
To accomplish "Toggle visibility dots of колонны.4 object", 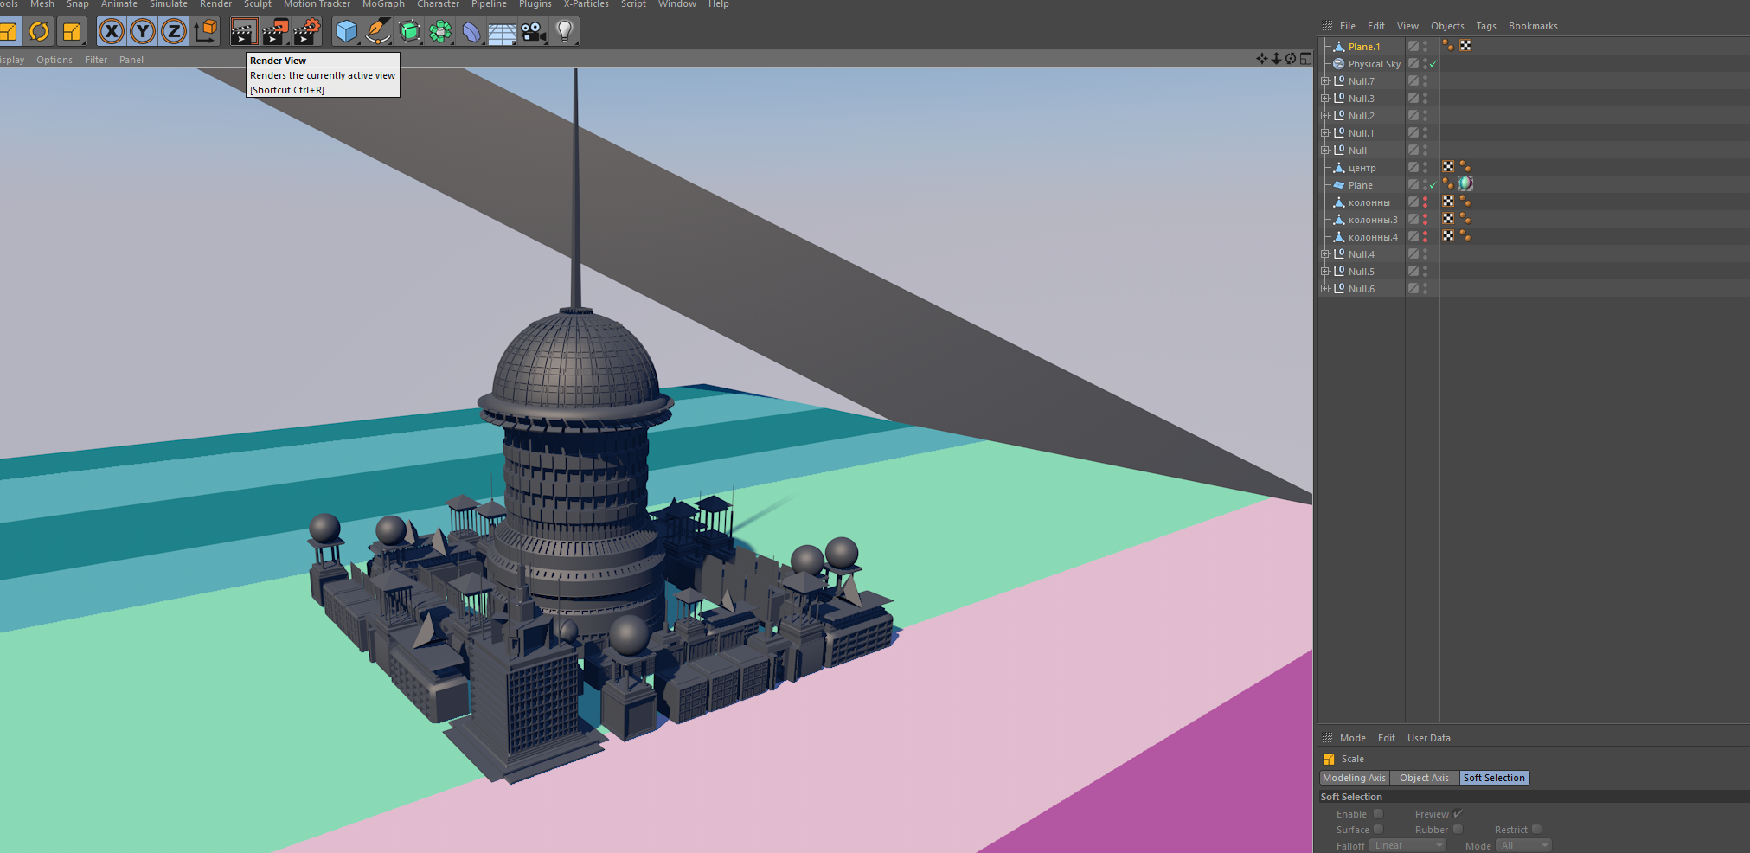I will [x=1426, y=237].
